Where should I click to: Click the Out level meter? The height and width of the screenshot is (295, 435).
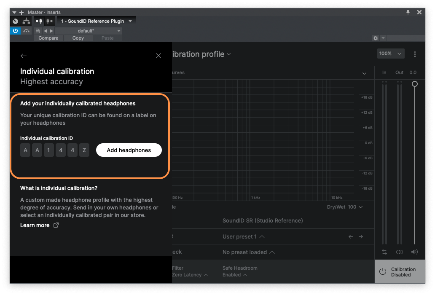400,163
